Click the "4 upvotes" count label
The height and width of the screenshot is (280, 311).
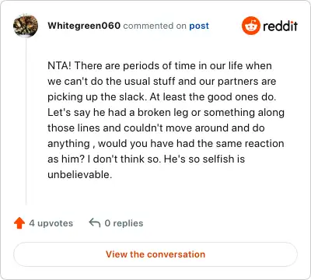coord(51,223)
